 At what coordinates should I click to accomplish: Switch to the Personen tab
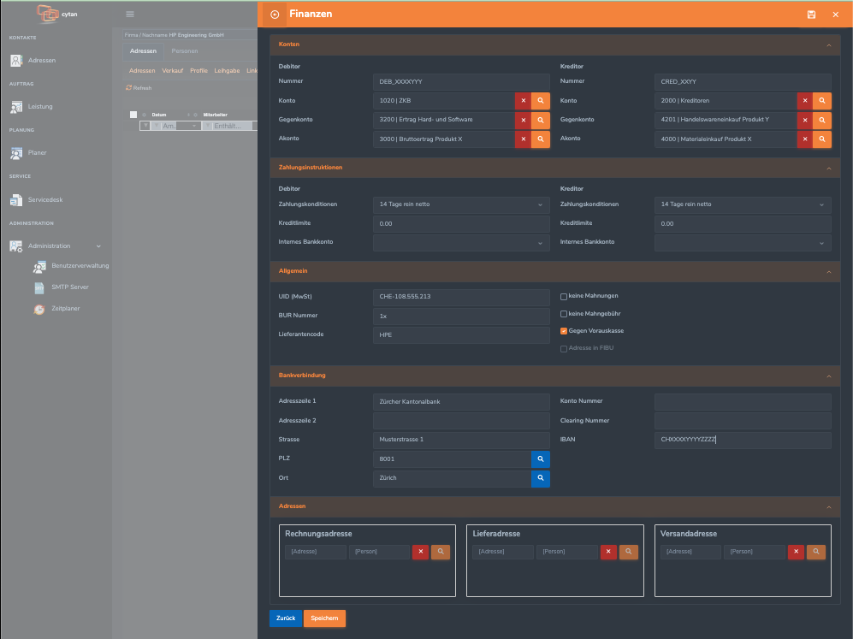184,51
